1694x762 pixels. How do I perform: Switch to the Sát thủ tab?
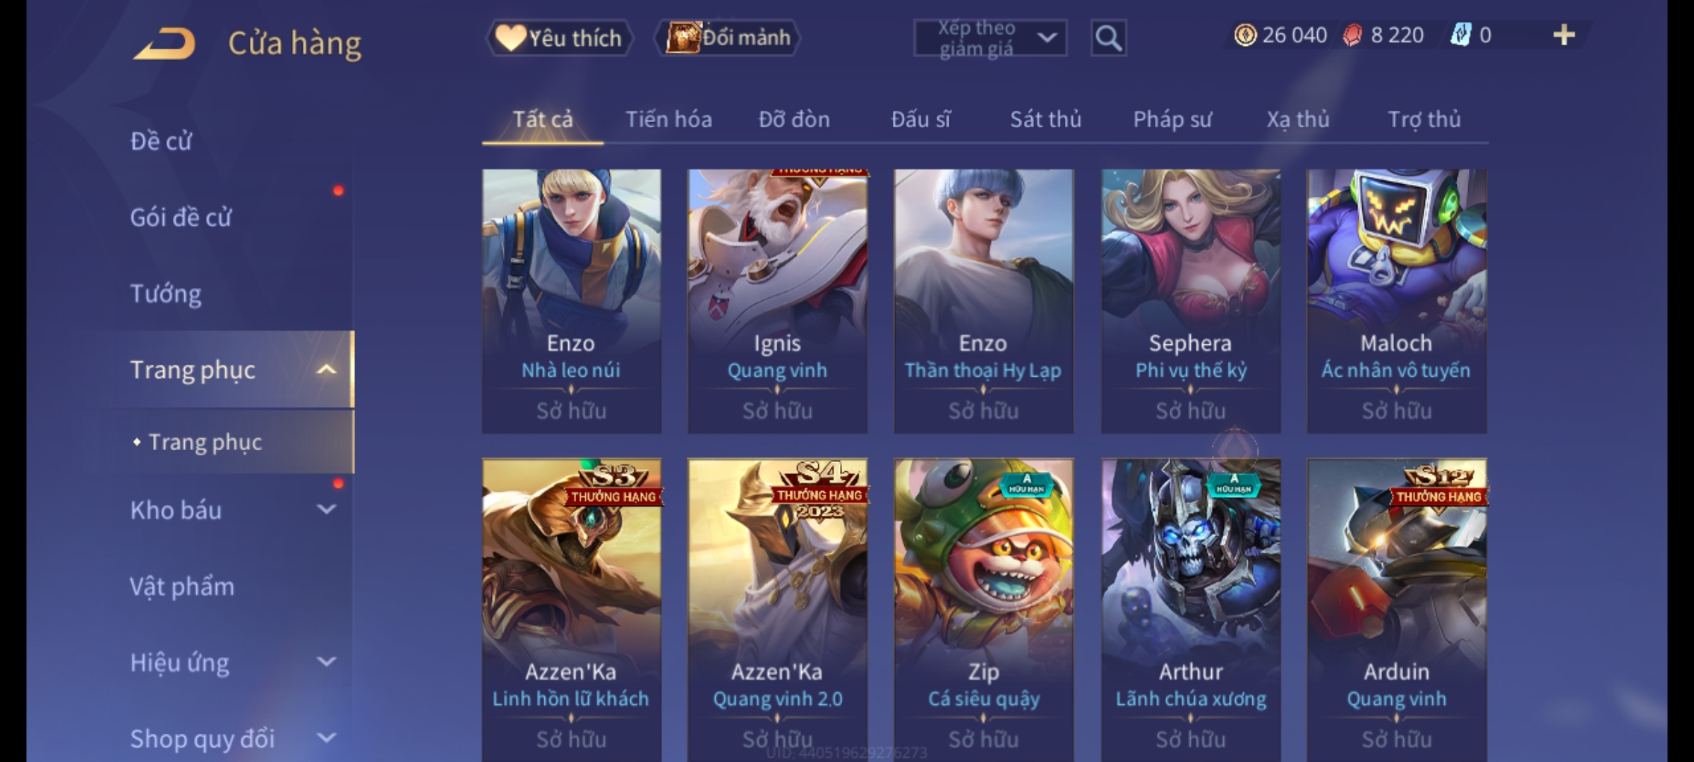pyautogui.click(x=1045, y=119)
